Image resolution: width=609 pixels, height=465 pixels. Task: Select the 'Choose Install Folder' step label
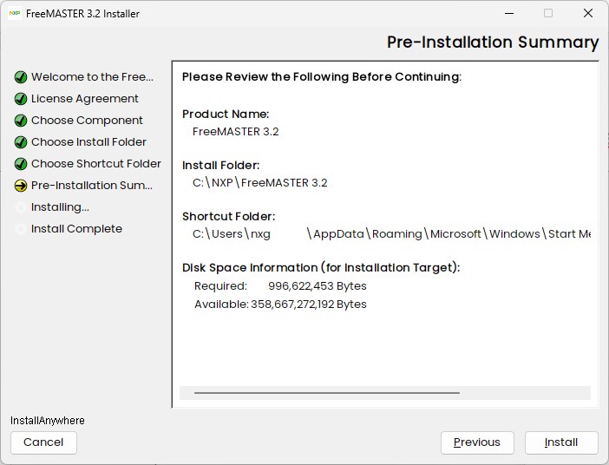tap(88, 142)
